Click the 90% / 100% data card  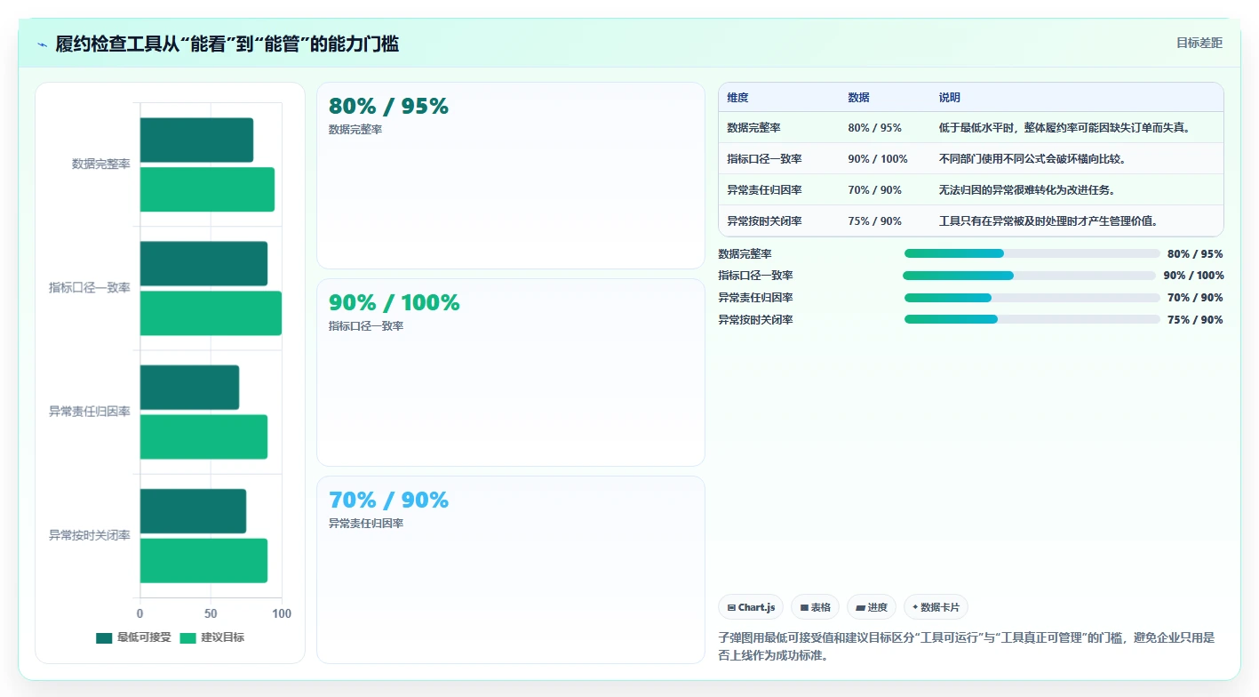coord(511,373)
